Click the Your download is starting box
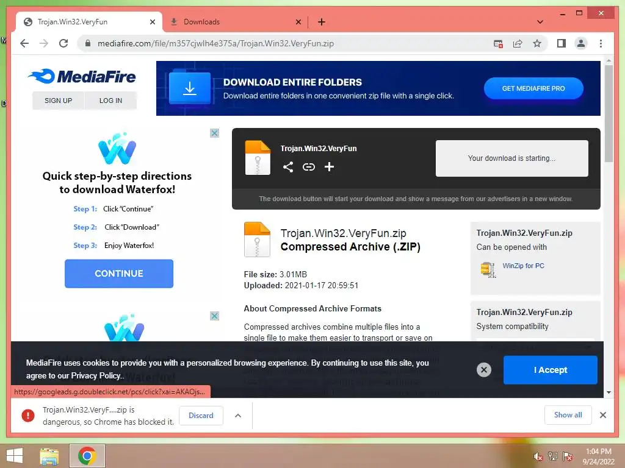The height and width of the screenshot is (468, 625). point(512,158)
